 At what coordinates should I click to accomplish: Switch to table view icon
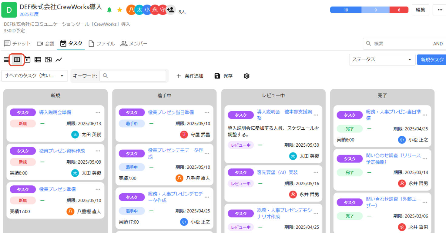[38, 60]
